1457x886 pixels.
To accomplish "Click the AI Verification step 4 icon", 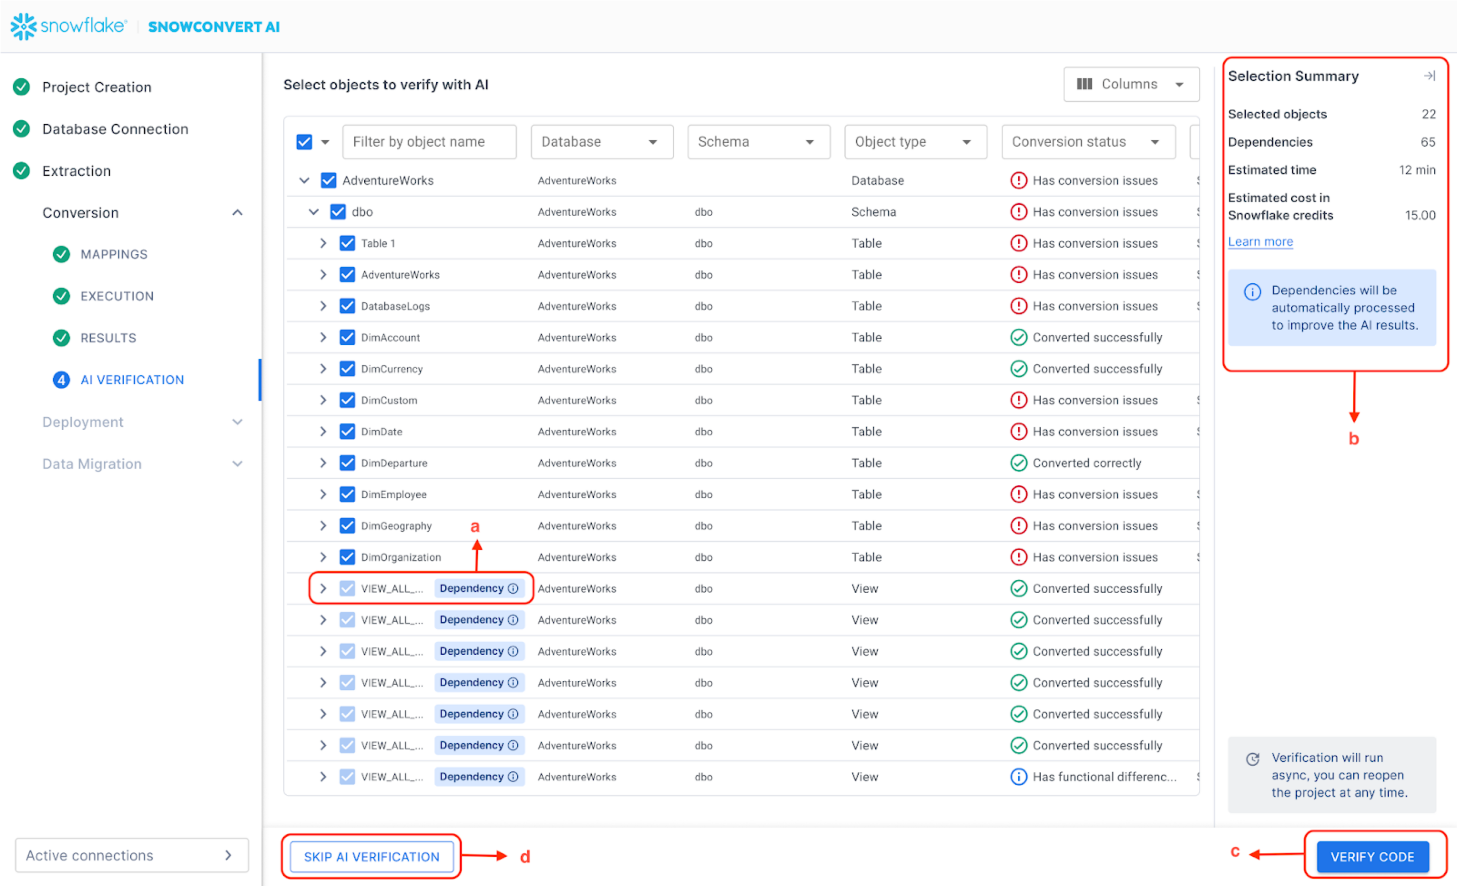I will click(61, 380).
